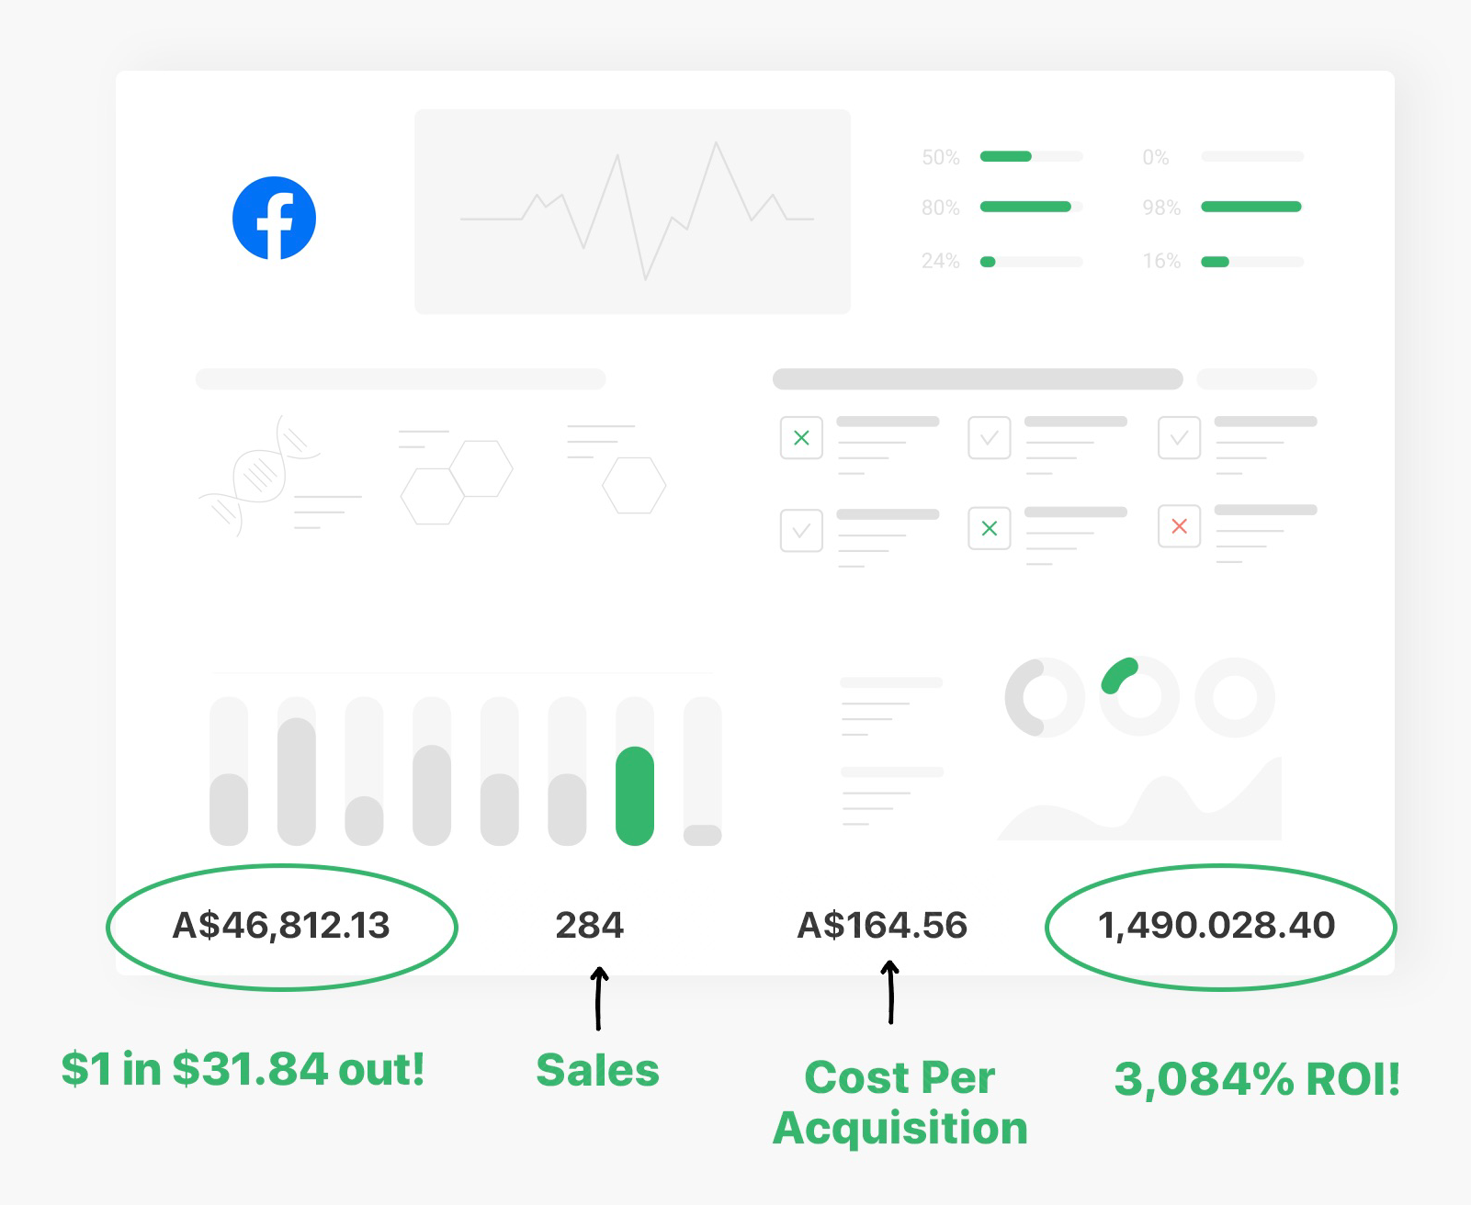Image resolution: width=1471 pixels, height=1205 pixels.
Task: Click the 98% progress bar
Action: (1251, 207)
